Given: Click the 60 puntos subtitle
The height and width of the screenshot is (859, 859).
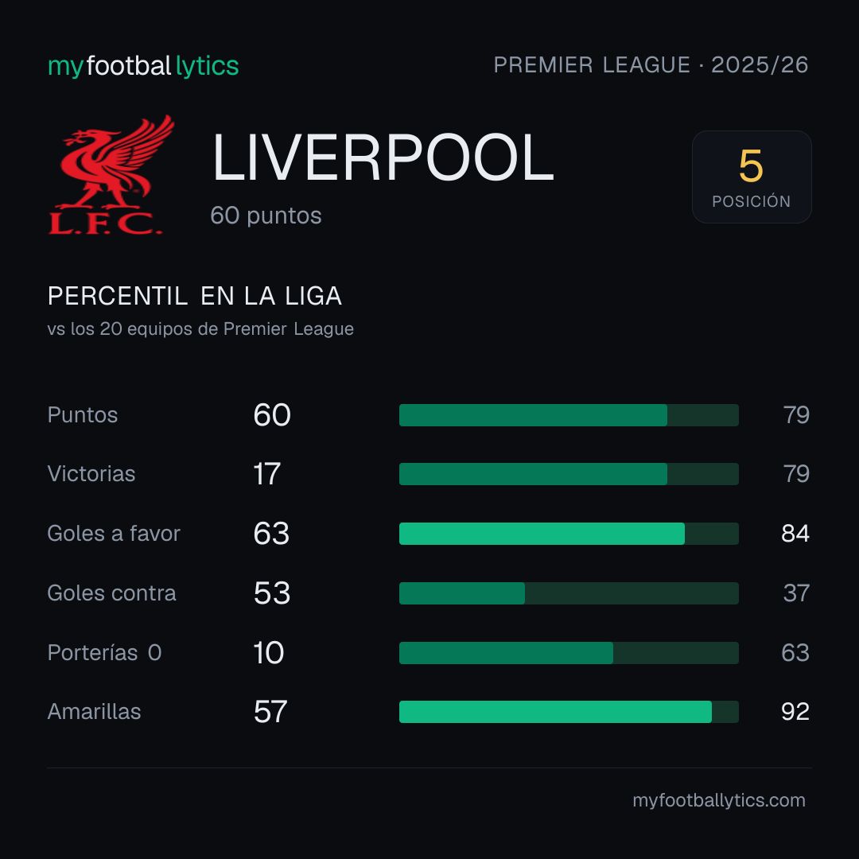Looking at the screenshot, I should (x=266, y=216).
